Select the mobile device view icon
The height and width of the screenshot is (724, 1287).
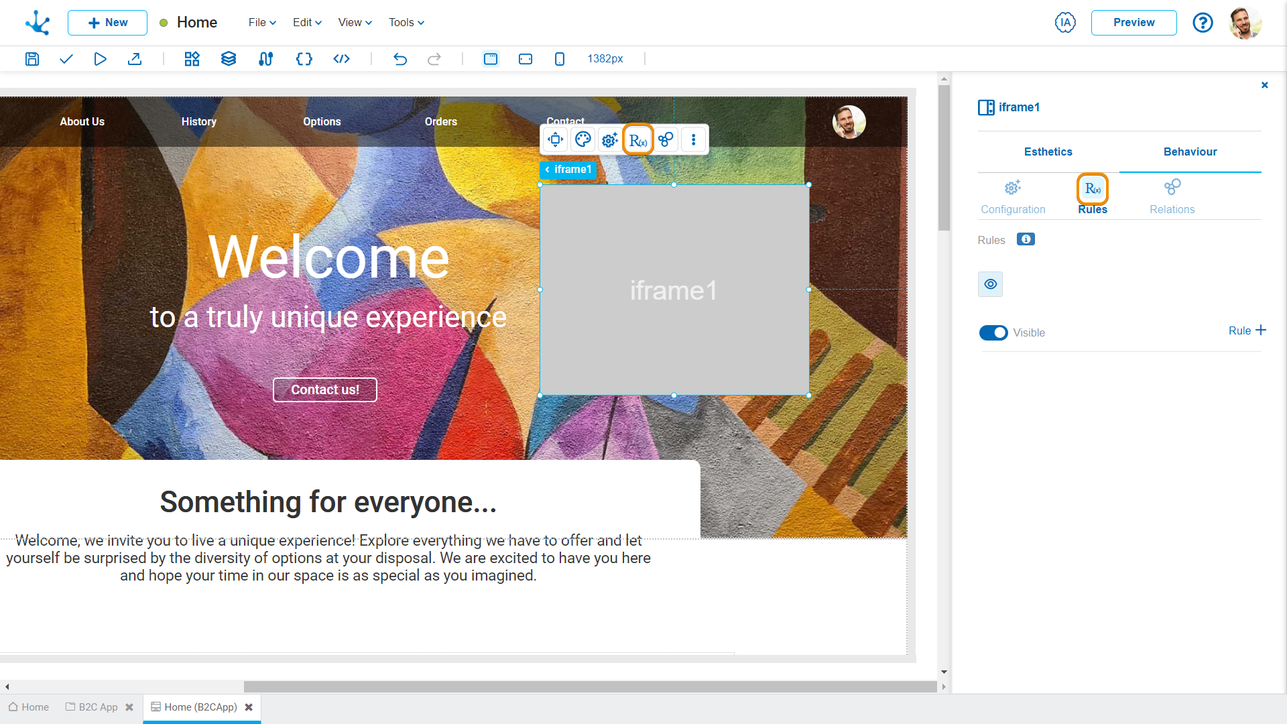pos(560,59)
